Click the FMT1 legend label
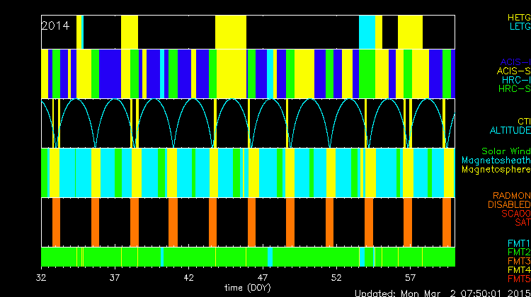Viewport: 531px width, 297px height. [x=518, y=243]
